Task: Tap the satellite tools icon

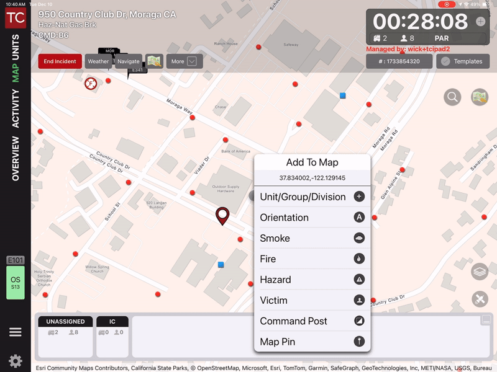Action: pos(479,299)
